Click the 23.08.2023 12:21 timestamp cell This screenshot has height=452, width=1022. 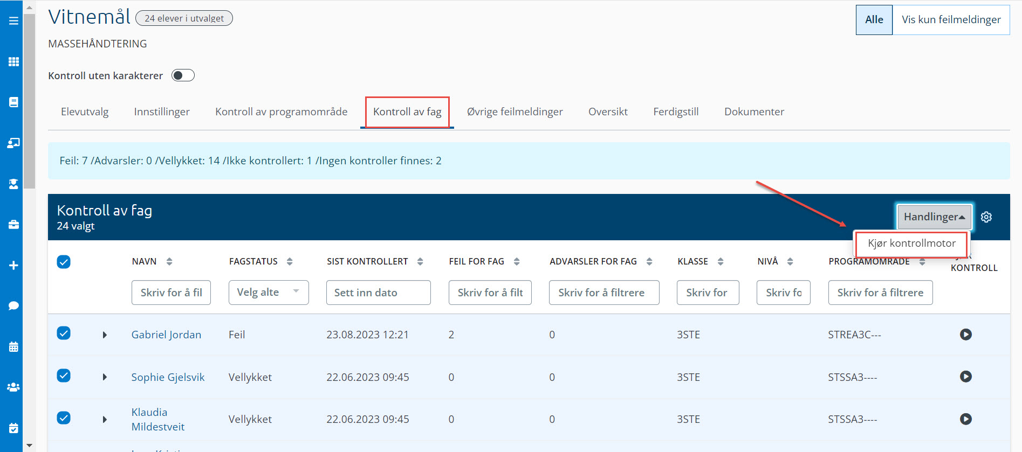click(367, 335)
